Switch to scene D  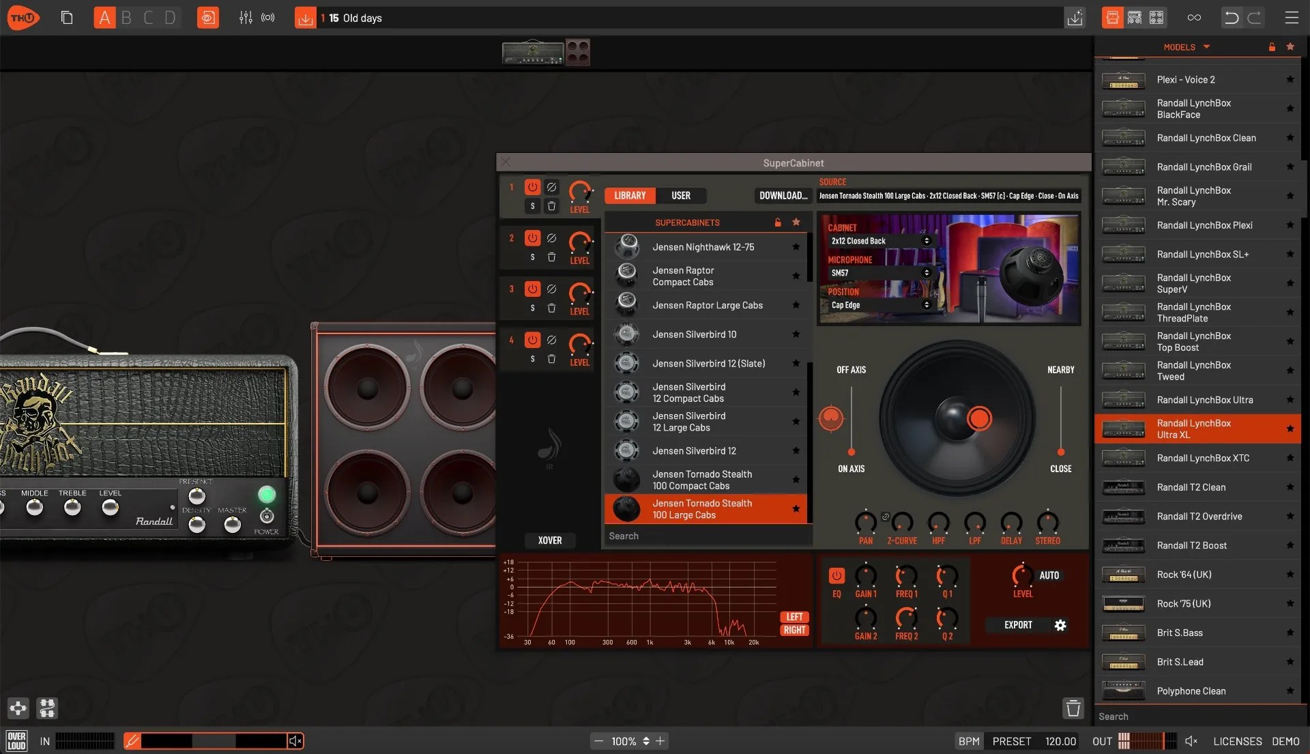[170, 18]
